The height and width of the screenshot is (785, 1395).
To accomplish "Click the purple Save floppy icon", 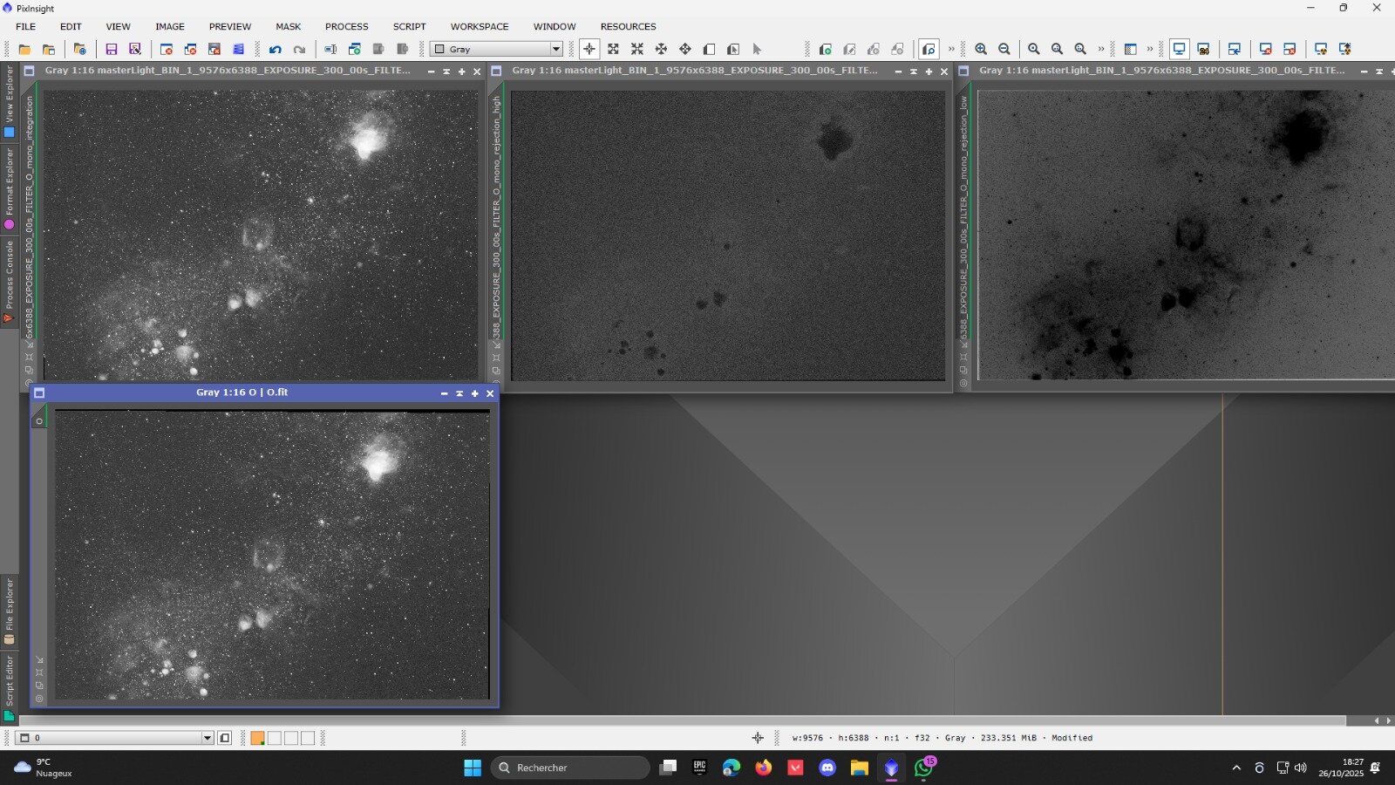I will (112, 49).
